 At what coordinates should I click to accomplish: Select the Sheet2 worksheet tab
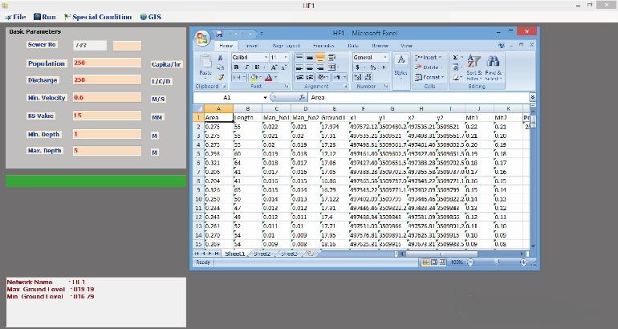[262, 254]
